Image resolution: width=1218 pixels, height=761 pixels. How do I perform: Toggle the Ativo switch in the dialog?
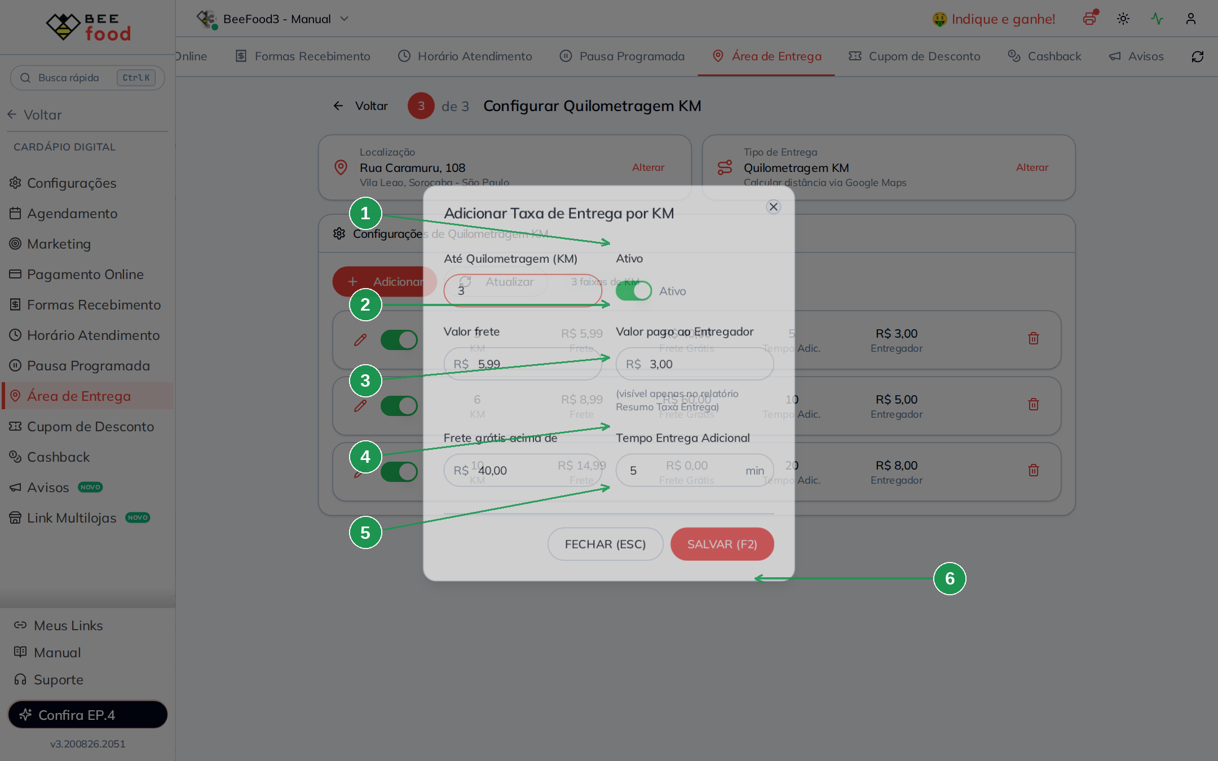tap(634, 291)
